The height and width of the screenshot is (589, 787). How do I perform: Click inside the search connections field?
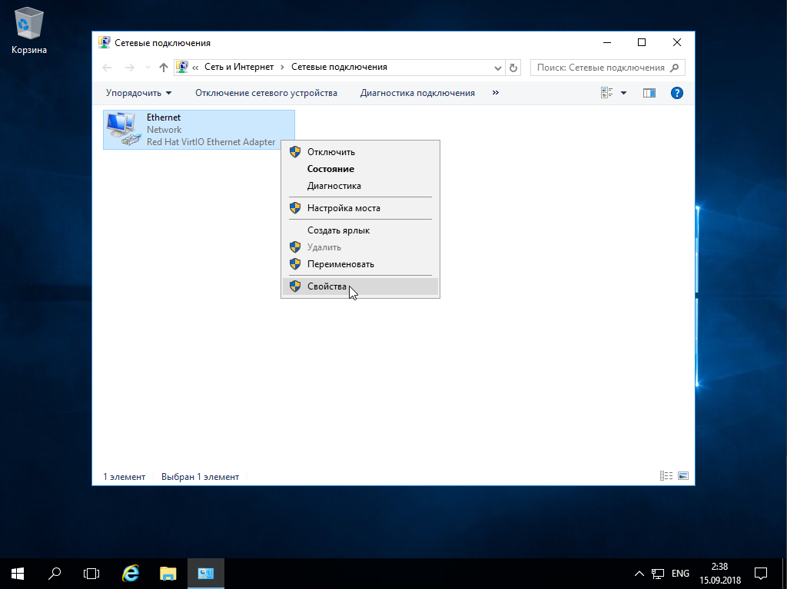[x=599, y=67]
